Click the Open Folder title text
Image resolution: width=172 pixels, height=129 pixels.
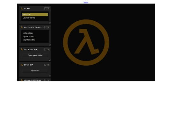click(31, 49)
